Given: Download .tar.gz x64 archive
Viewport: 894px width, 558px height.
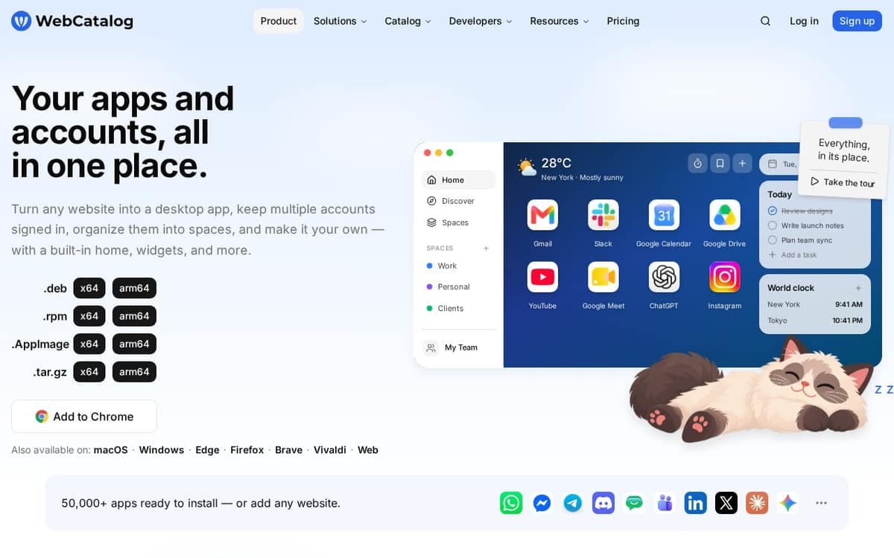Looking at the screenshot, I should pos(89,372).
